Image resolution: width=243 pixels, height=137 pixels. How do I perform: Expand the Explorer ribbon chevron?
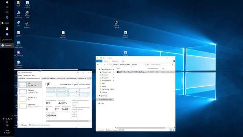point(172,61)
